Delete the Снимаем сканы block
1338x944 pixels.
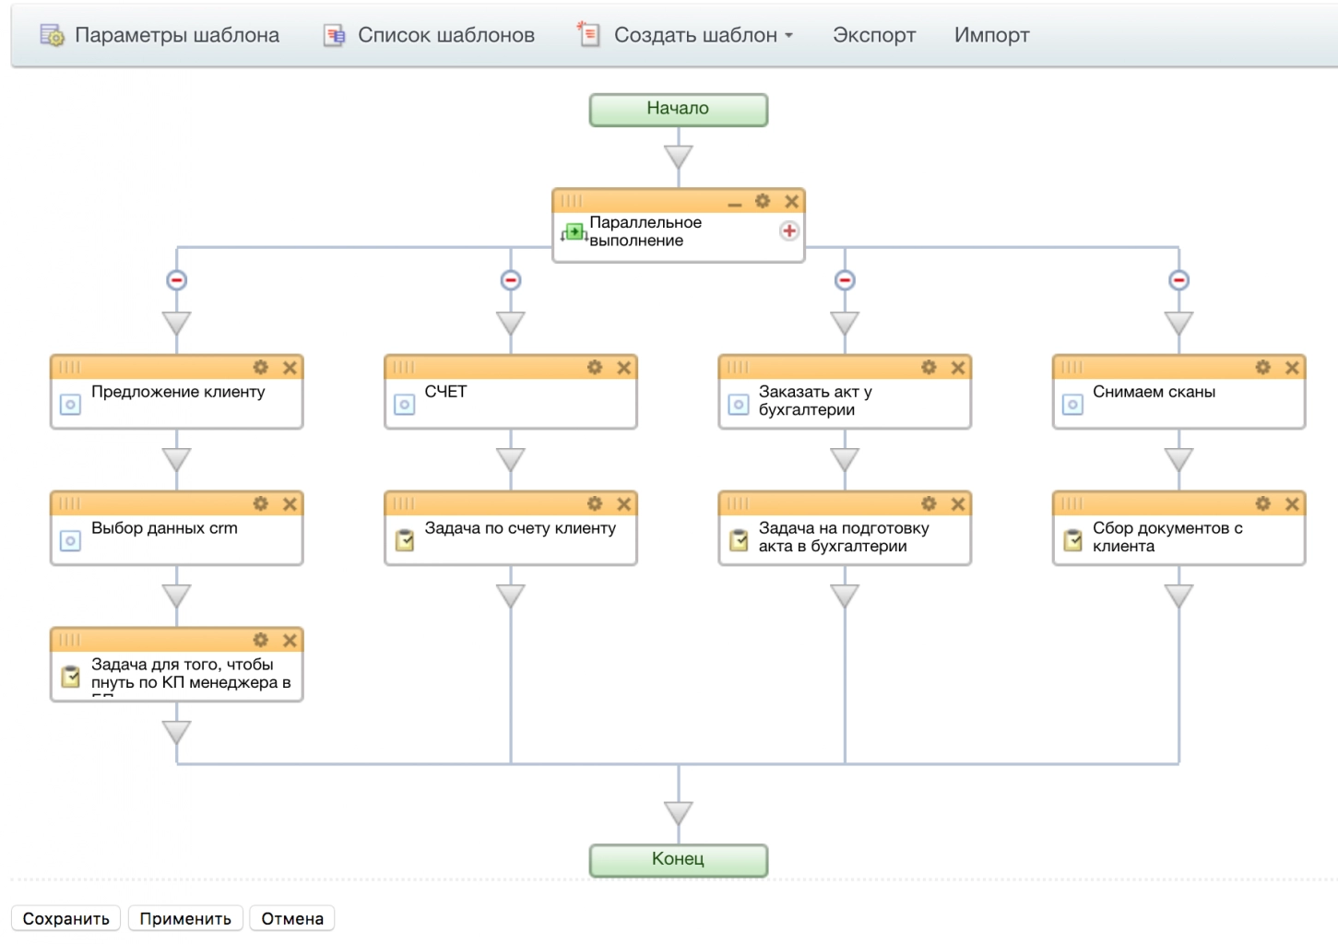1292,367
